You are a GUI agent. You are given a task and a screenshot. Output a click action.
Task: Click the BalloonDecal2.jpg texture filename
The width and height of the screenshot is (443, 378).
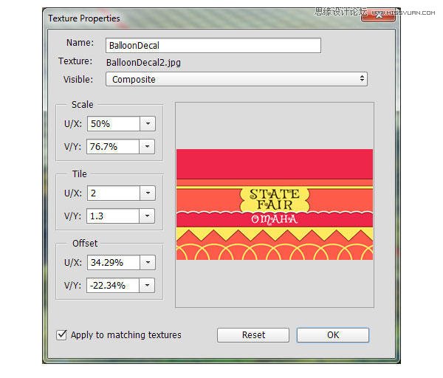pos(143,63)
